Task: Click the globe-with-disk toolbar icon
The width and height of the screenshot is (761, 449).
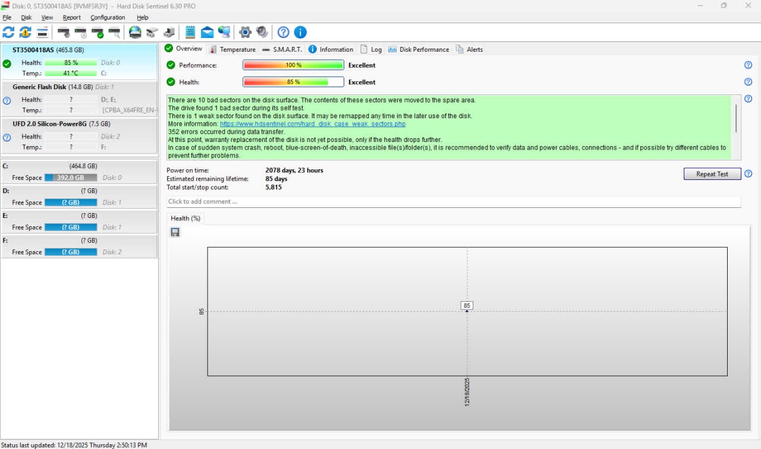Action: pos(135,32)
